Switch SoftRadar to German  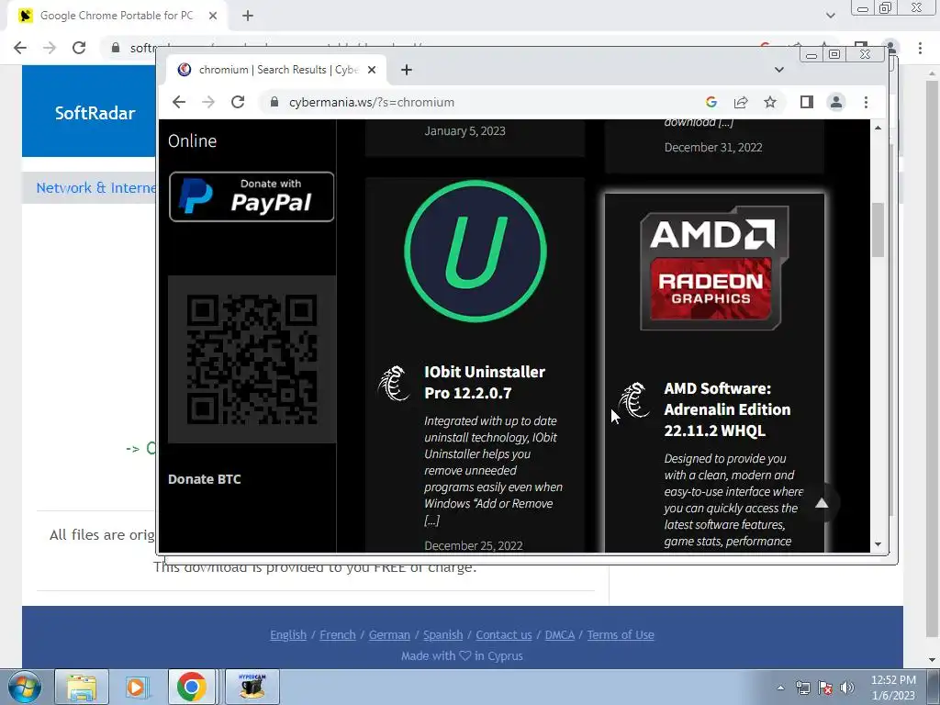pos(389,635)
